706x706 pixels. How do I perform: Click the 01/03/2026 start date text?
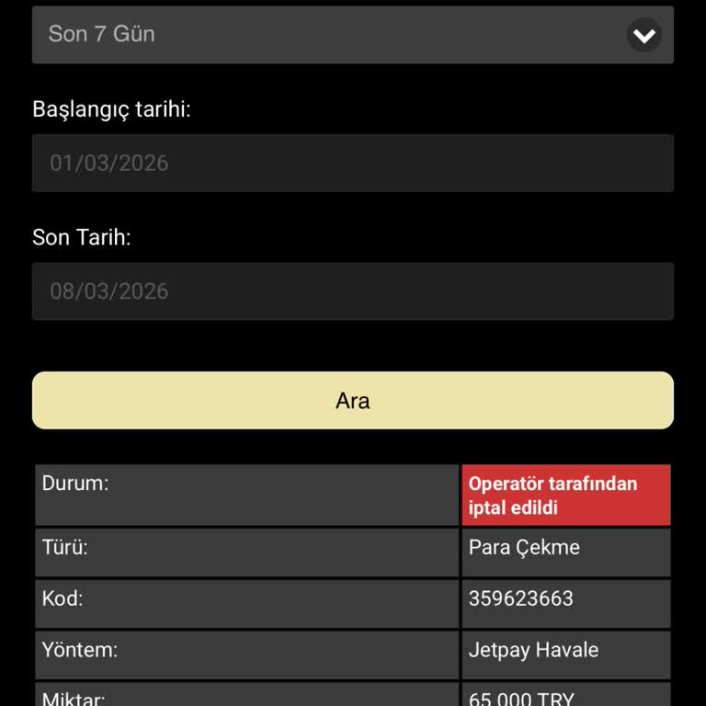109,164
